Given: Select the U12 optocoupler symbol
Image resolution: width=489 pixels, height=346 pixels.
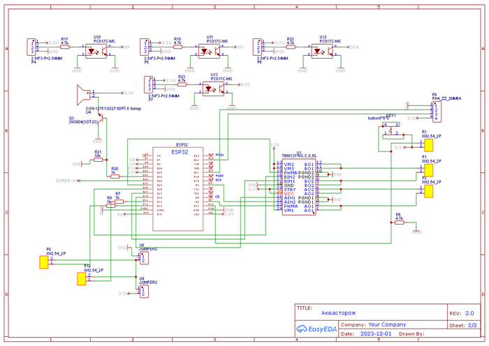Looking at the screenshot, I should tap(322, 51).
